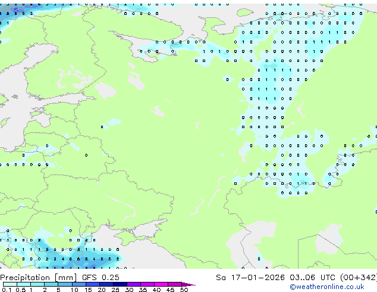
Task: Click the "15" legend value label
Action: (x=88, y=290)
